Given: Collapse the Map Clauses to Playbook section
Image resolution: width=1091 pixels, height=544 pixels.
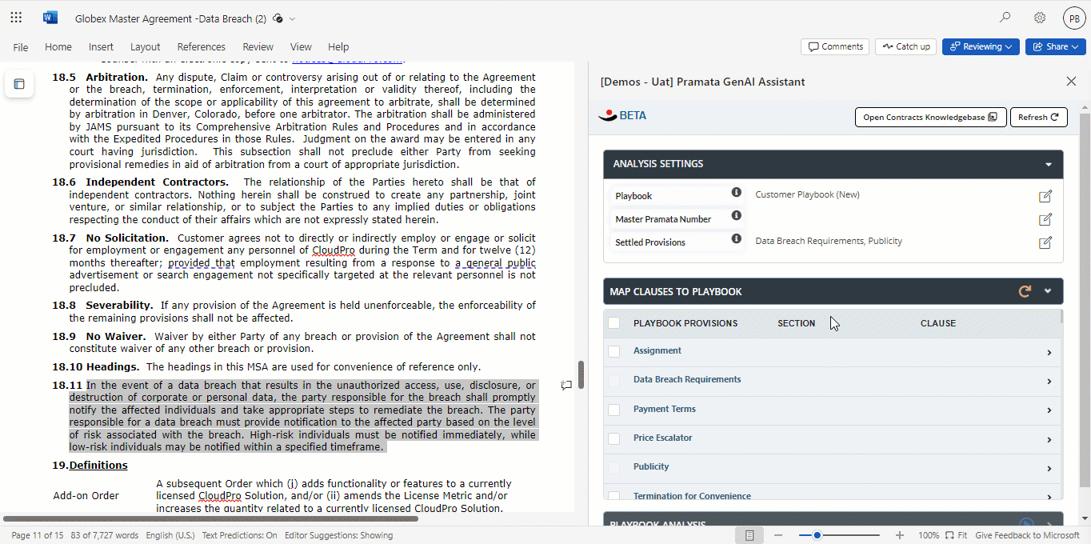Looking at the screenshot, I should [1048, 291].
